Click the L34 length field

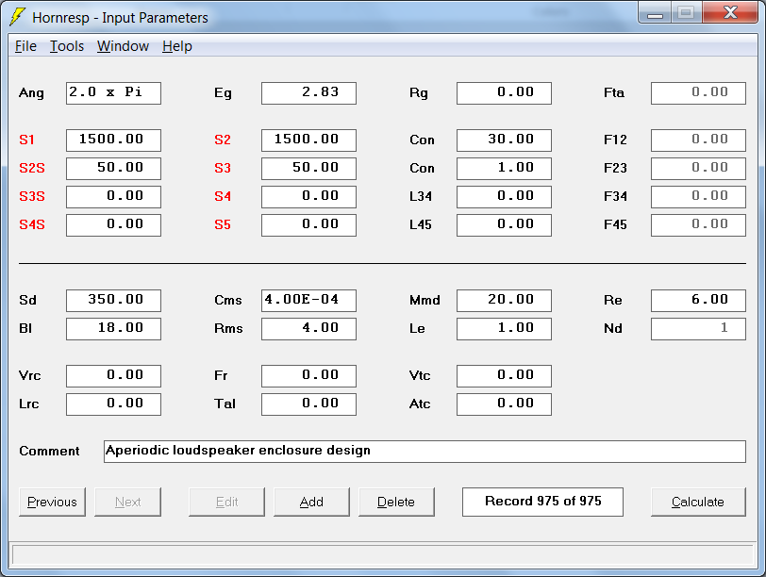504,197
